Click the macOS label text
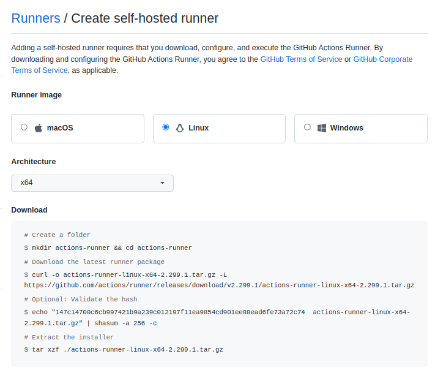446x370 pixels. click(60, 128)
